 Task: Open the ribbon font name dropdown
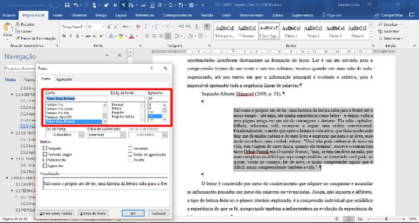pyautogui.click(x=85, y=27)
